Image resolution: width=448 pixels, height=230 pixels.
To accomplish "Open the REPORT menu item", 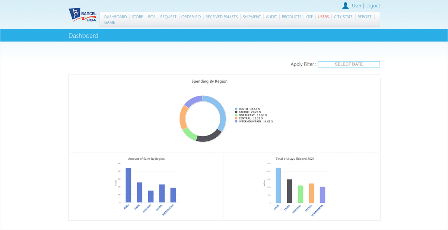I will pos(365,17).
